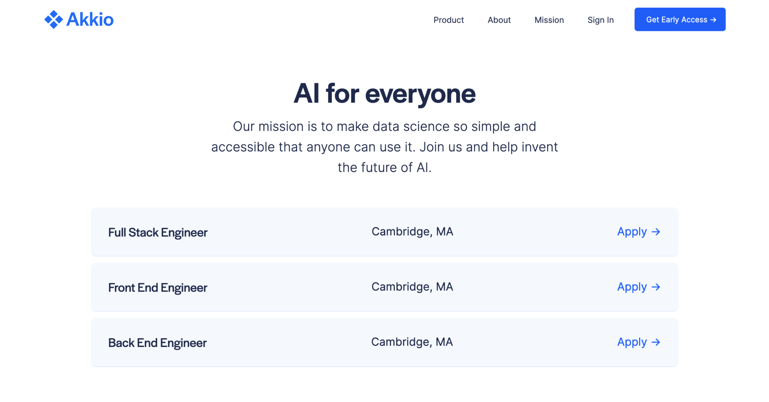Click the arrow next to Full Stack Engineer Apply
The height and width of the screenshot is (402, 769).
tap(656, 232)
